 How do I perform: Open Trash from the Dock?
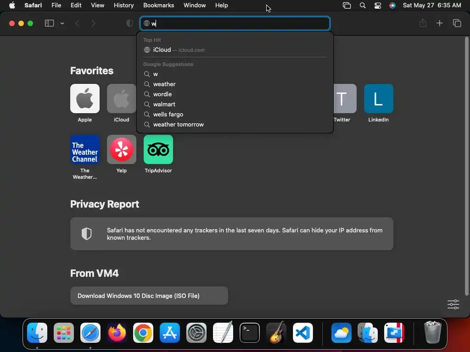coord(432,332)
